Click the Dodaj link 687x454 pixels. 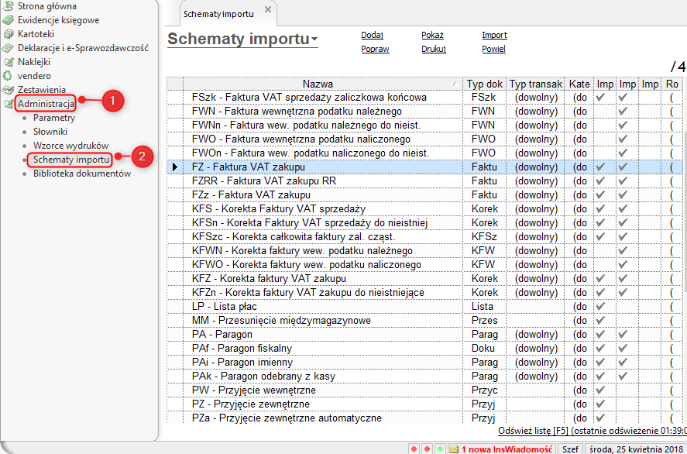tap(372, 35)
